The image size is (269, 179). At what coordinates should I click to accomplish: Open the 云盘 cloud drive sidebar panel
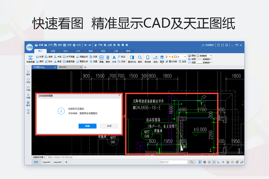28,89
